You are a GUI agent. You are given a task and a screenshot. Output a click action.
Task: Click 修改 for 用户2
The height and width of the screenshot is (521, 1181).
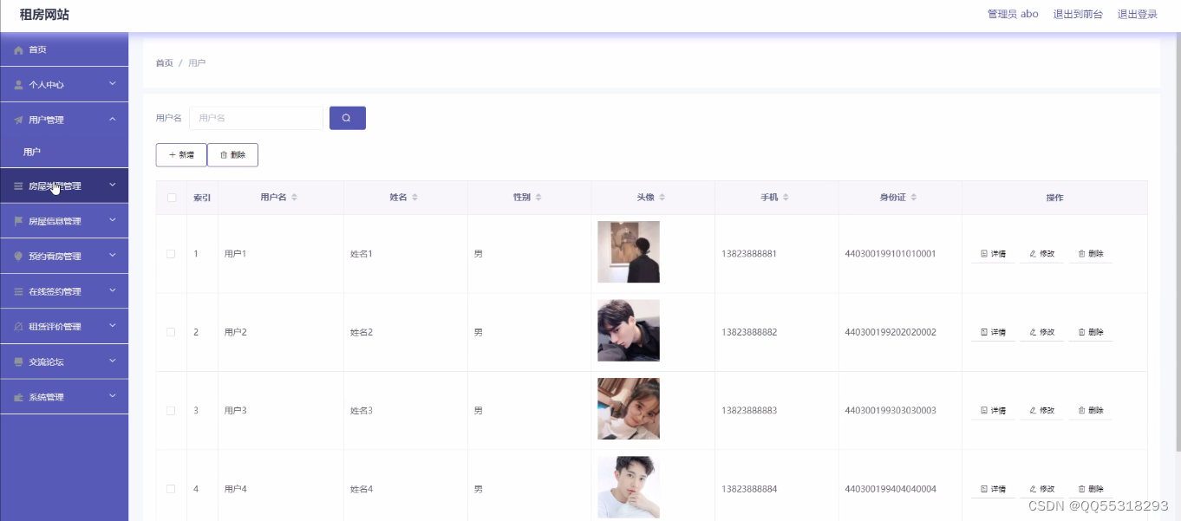coord(1041,332)
